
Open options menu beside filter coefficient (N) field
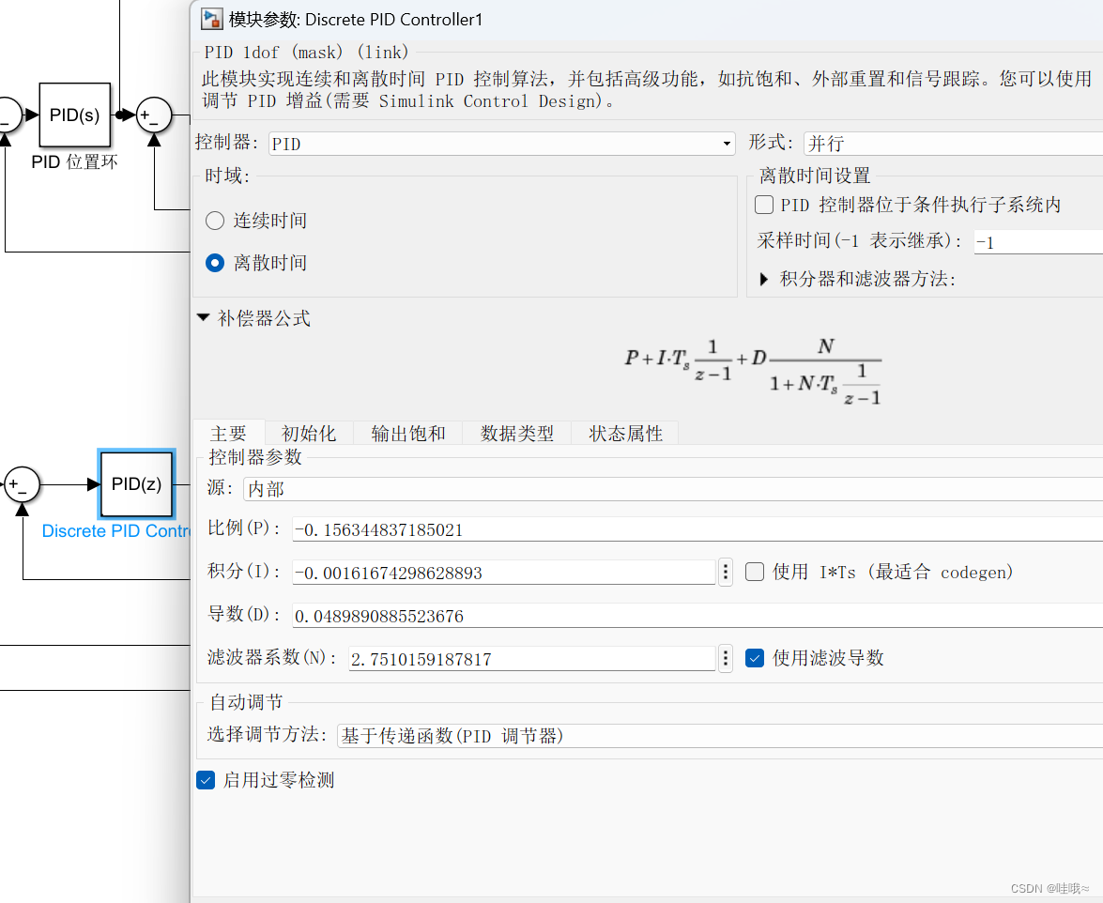point(726,658)
